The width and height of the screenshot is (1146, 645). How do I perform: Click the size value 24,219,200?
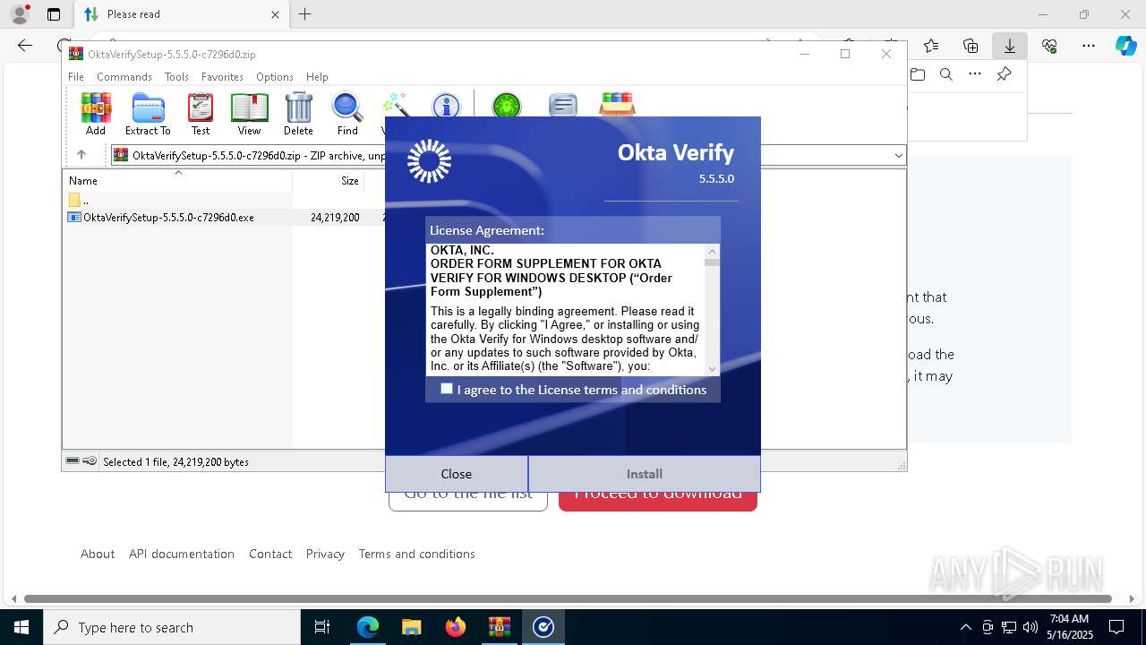click(x=335, y=217)
